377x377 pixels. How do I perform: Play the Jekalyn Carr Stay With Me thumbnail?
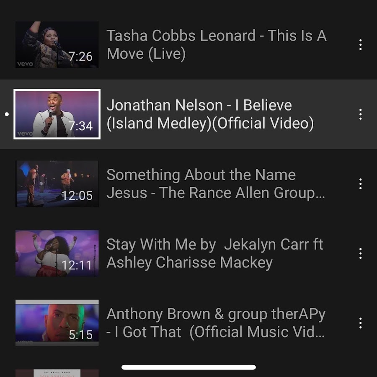[57, 253]
